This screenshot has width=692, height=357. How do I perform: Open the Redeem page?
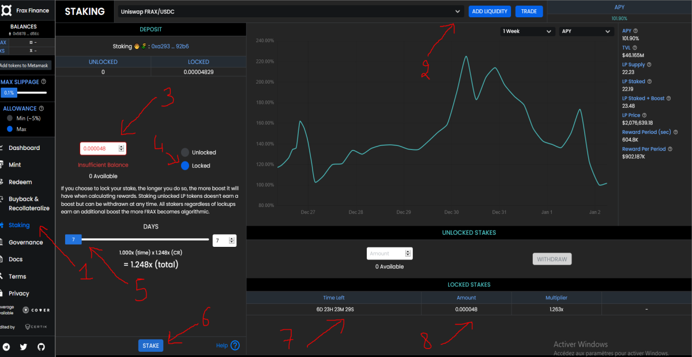click(x=20, y=182)
